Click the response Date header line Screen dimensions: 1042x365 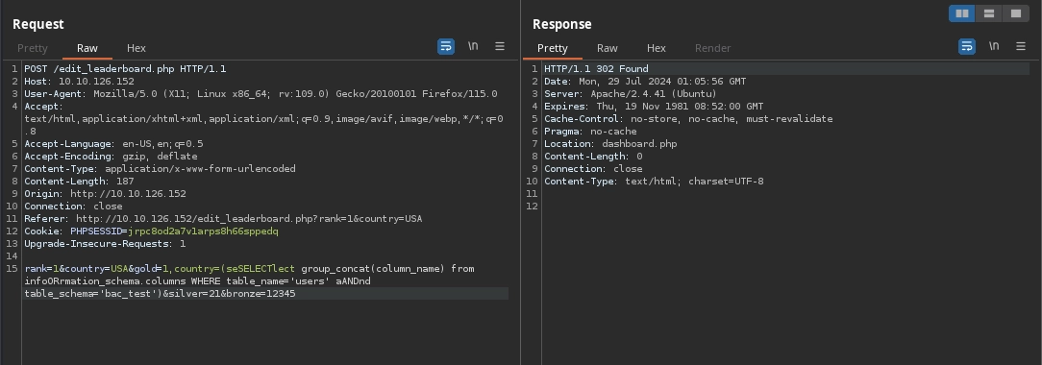coord(645,81)
